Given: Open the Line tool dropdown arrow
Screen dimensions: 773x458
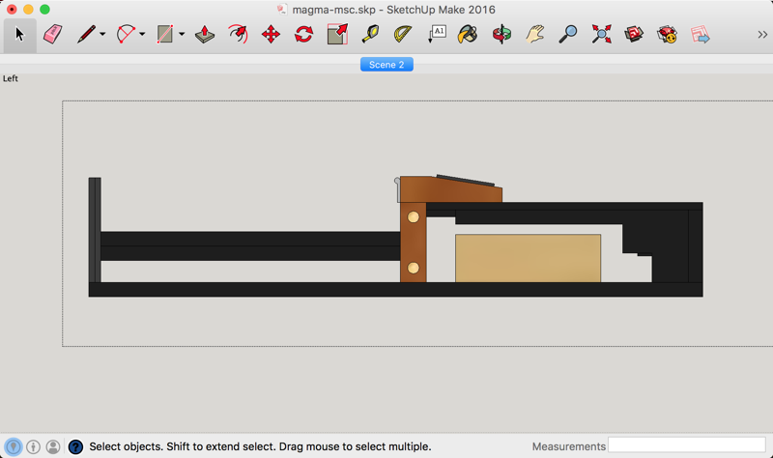Looking at the screenshot, I should 102,35.
